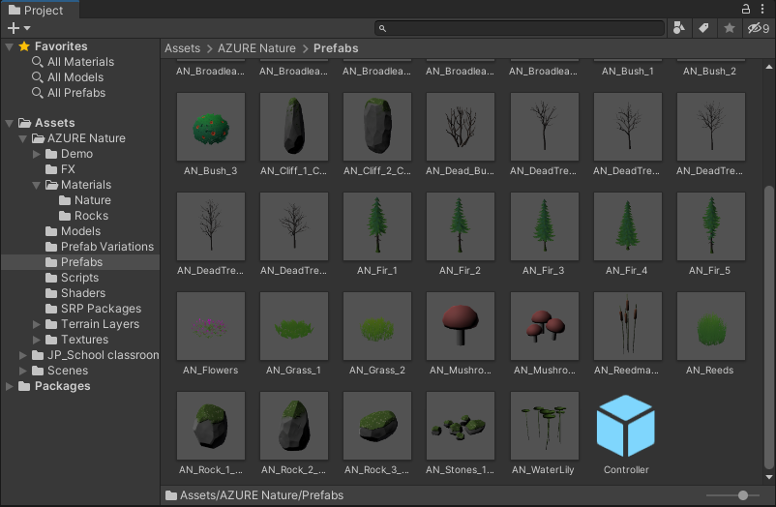
Task: Open the search by label tag icon
Action: pos(703,28)
